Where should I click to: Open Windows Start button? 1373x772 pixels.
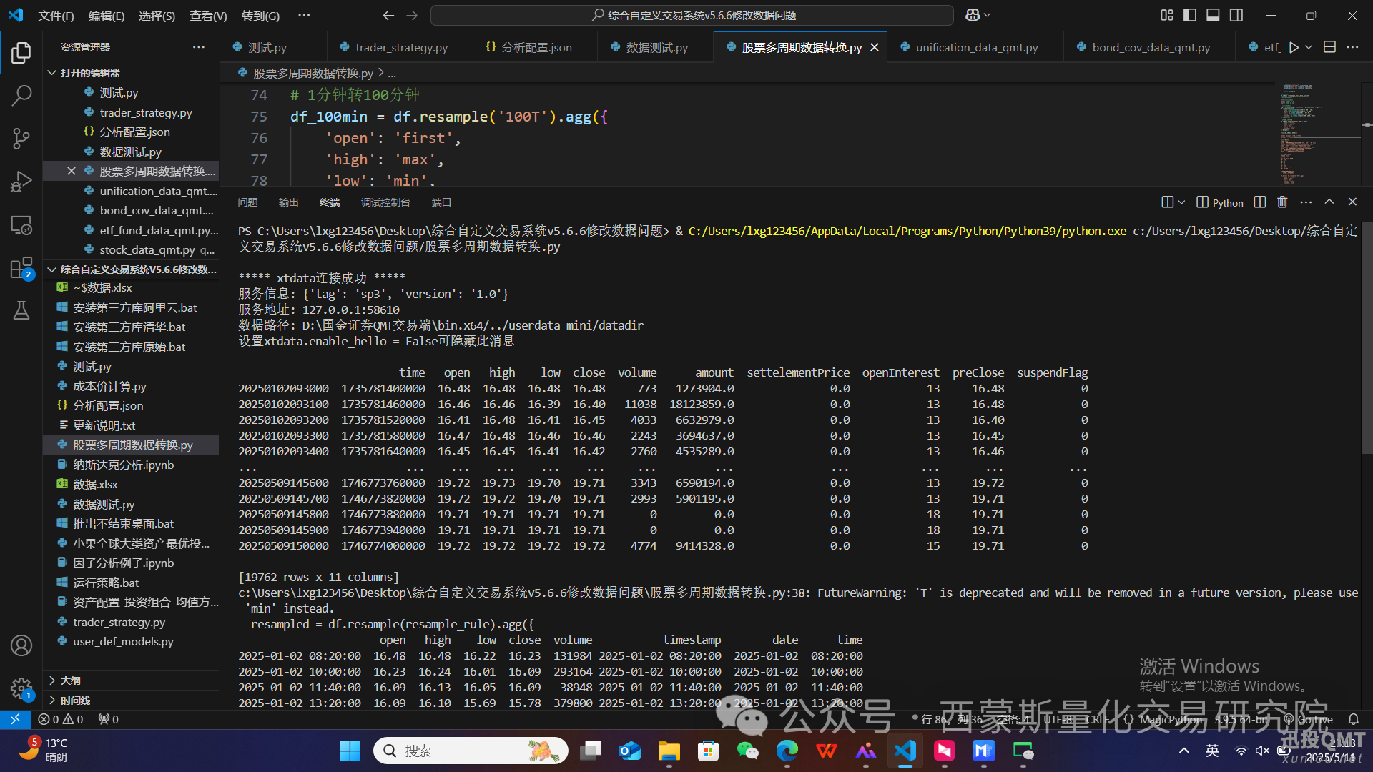pos(350,751)
